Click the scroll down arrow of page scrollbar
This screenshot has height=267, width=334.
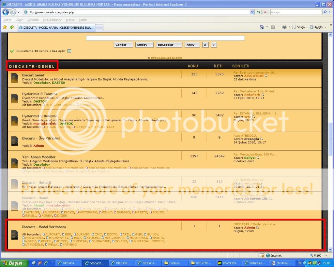tap(330, 249)
